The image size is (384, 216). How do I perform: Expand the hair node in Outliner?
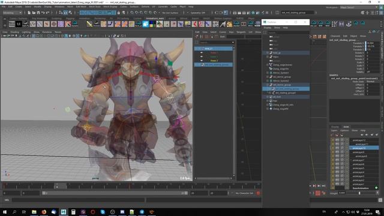click(268, 101)
